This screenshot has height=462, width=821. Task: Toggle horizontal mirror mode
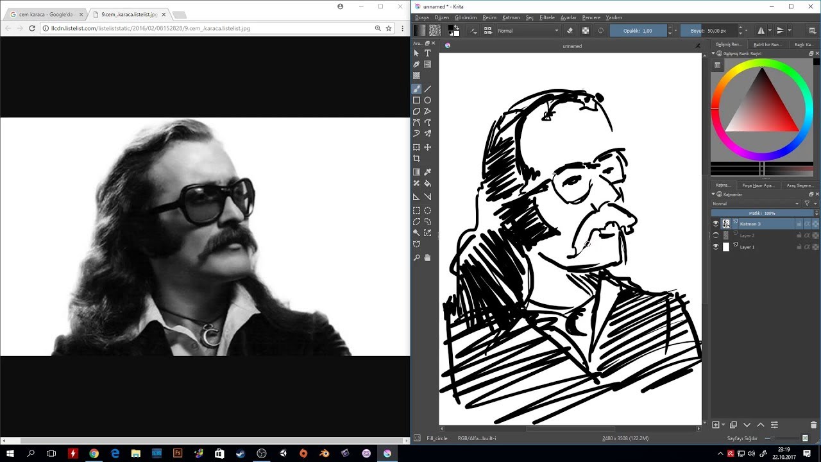tap(761, 30)
